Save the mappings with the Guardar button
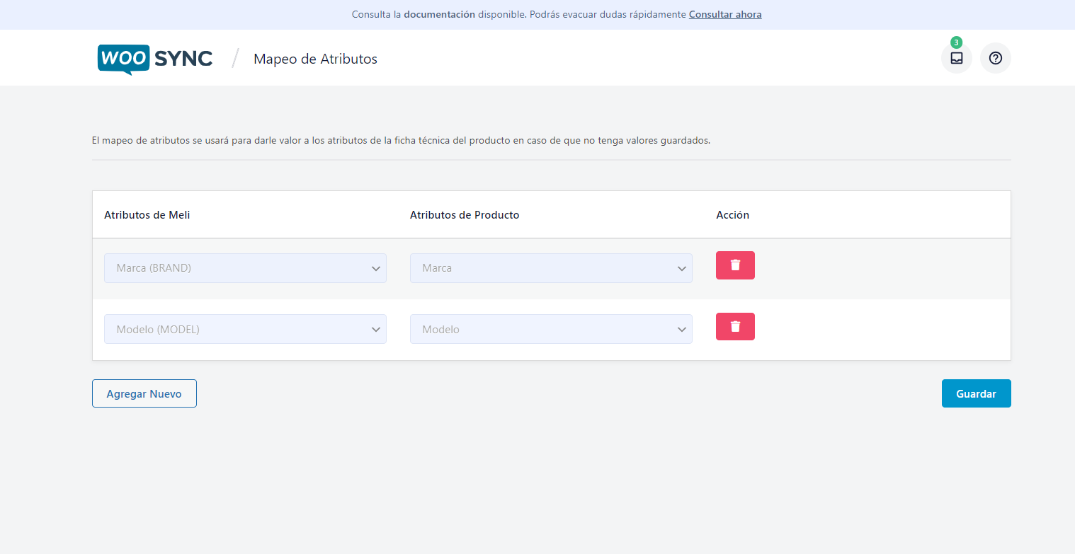 (976, 394)
